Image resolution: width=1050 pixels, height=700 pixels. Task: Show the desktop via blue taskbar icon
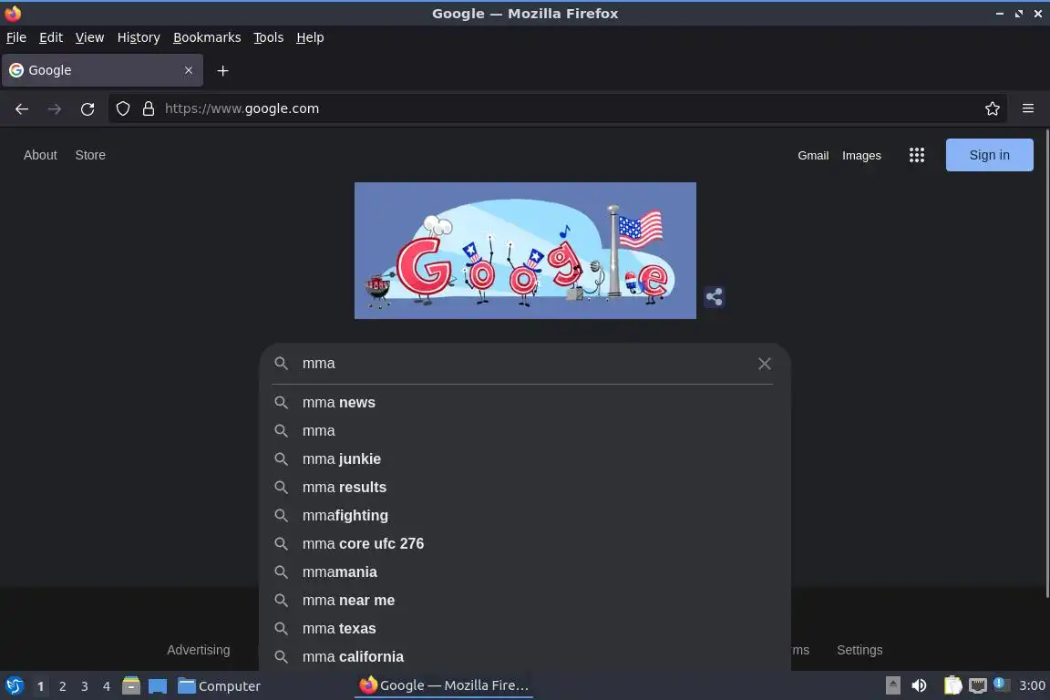tap(158, 686)
